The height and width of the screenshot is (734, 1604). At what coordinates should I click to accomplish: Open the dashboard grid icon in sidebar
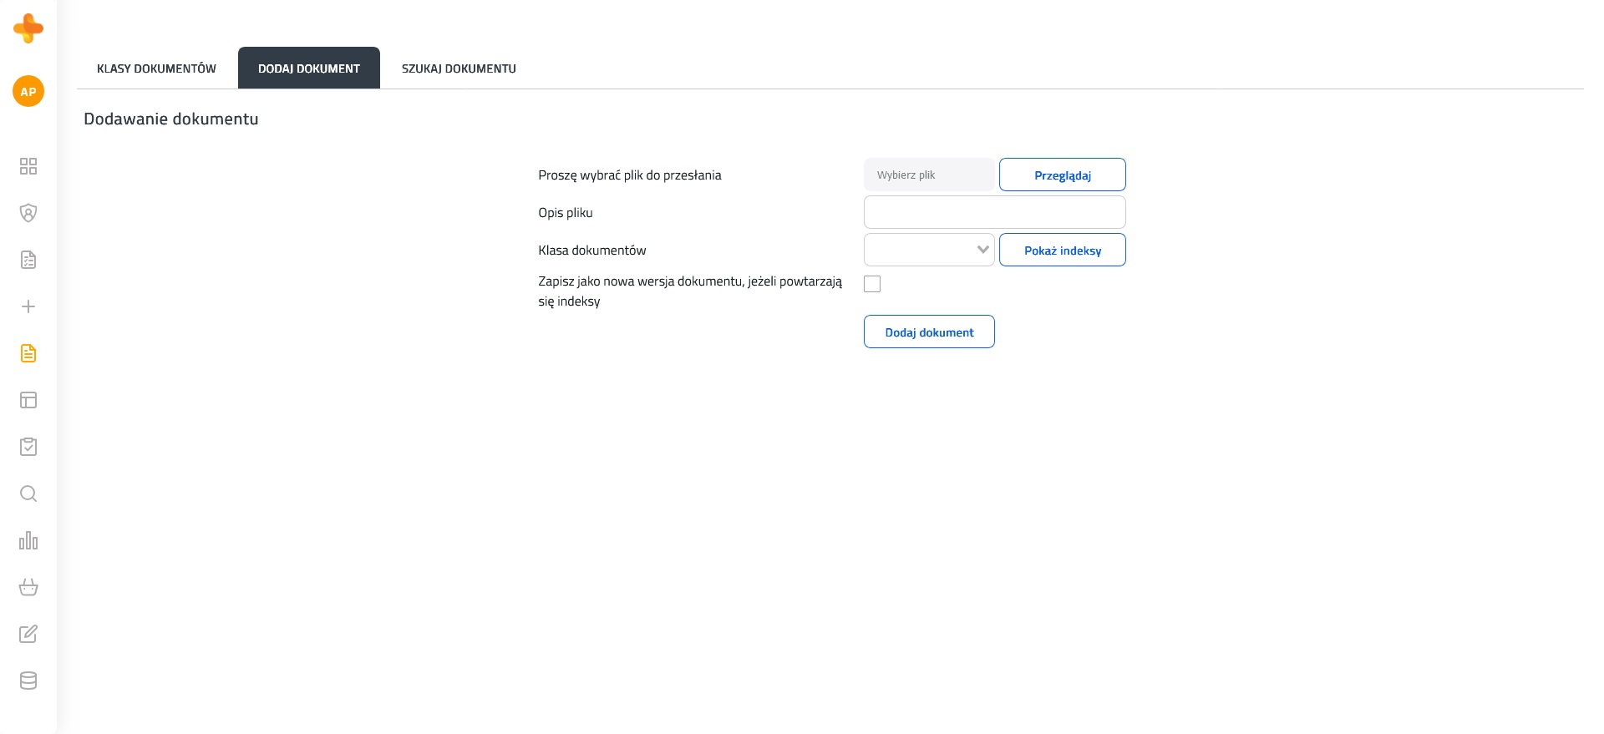click(28, 166)
